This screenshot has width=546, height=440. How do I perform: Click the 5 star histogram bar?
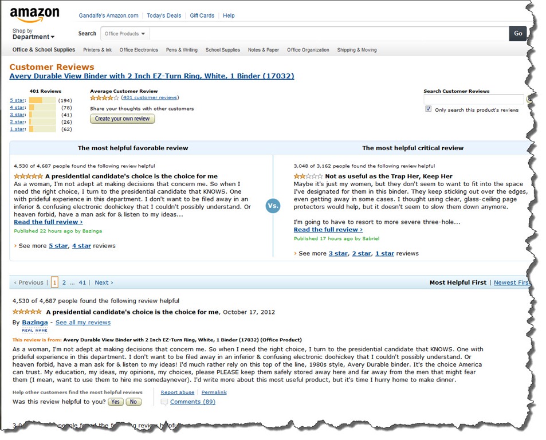point(42,100)
